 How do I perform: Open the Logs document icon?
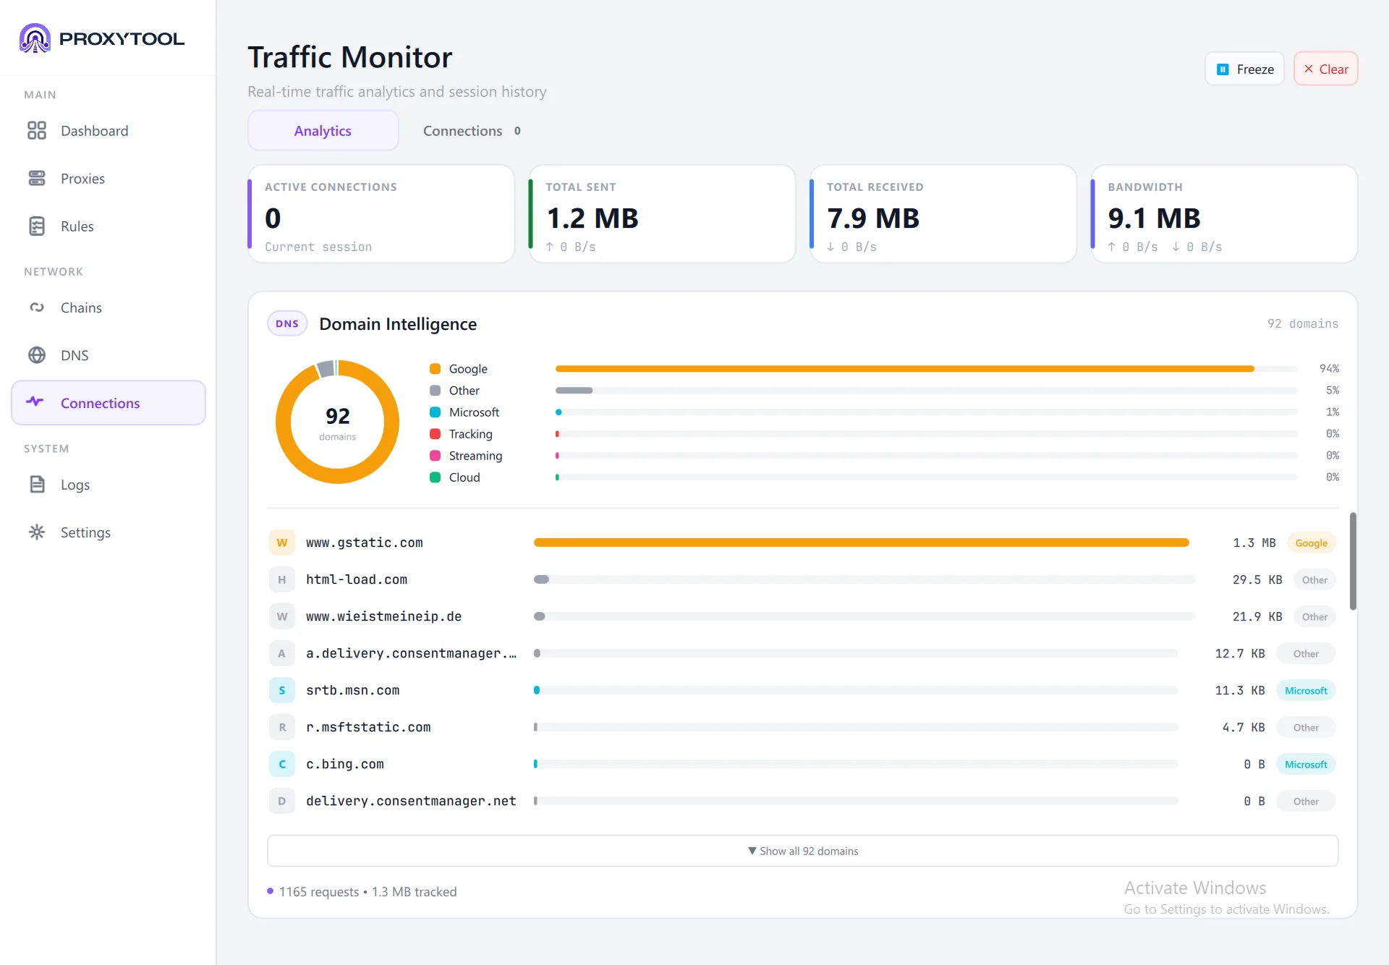[x=37, y=484]
